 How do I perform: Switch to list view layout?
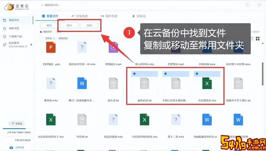[252, 39]
